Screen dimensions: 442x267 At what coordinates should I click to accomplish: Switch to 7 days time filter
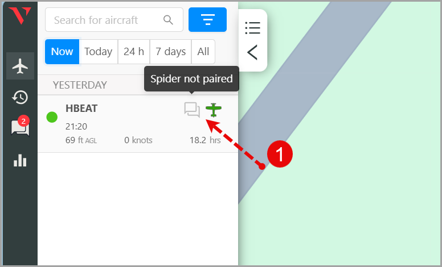click(x=171, y=52)
